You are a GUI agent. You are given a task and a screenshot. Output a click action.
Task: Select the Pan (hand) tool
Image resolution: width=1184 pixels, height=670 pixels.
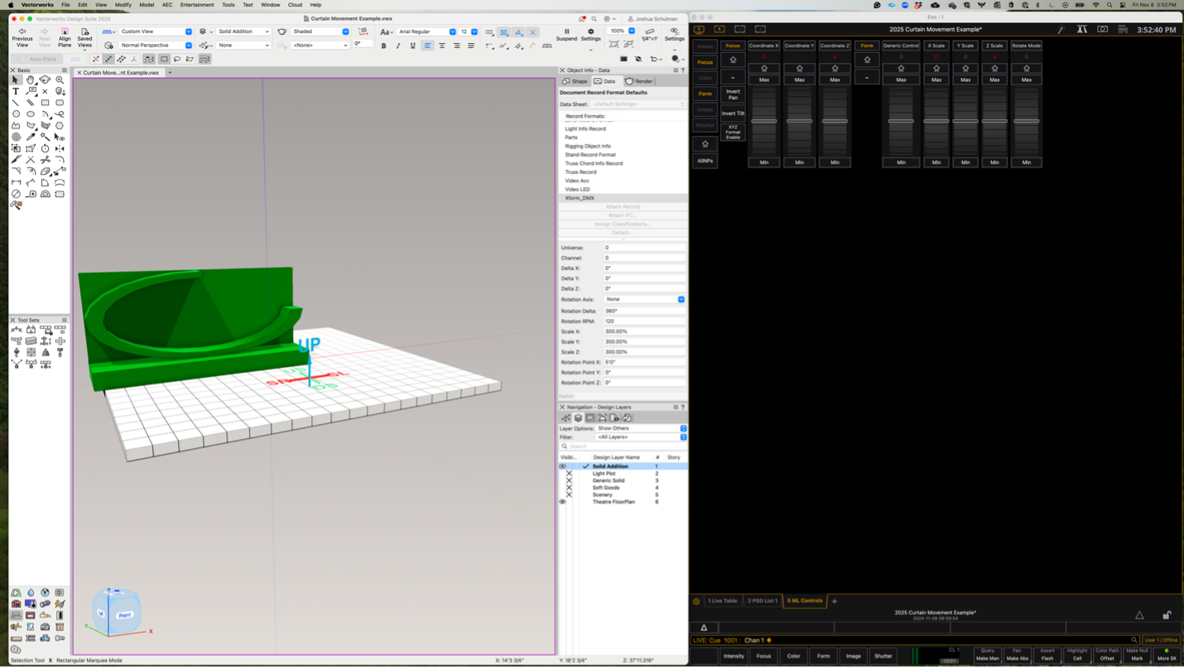point(30,80)
